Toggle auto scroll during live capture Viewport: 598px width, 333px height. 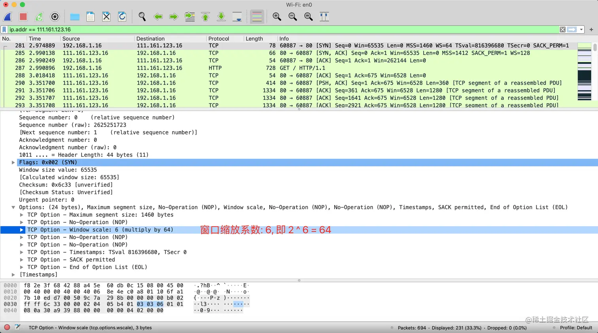[237, 17]
